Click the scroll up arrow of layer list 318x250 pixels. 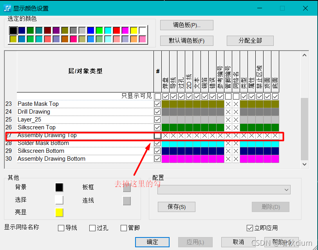click(304, 55)
